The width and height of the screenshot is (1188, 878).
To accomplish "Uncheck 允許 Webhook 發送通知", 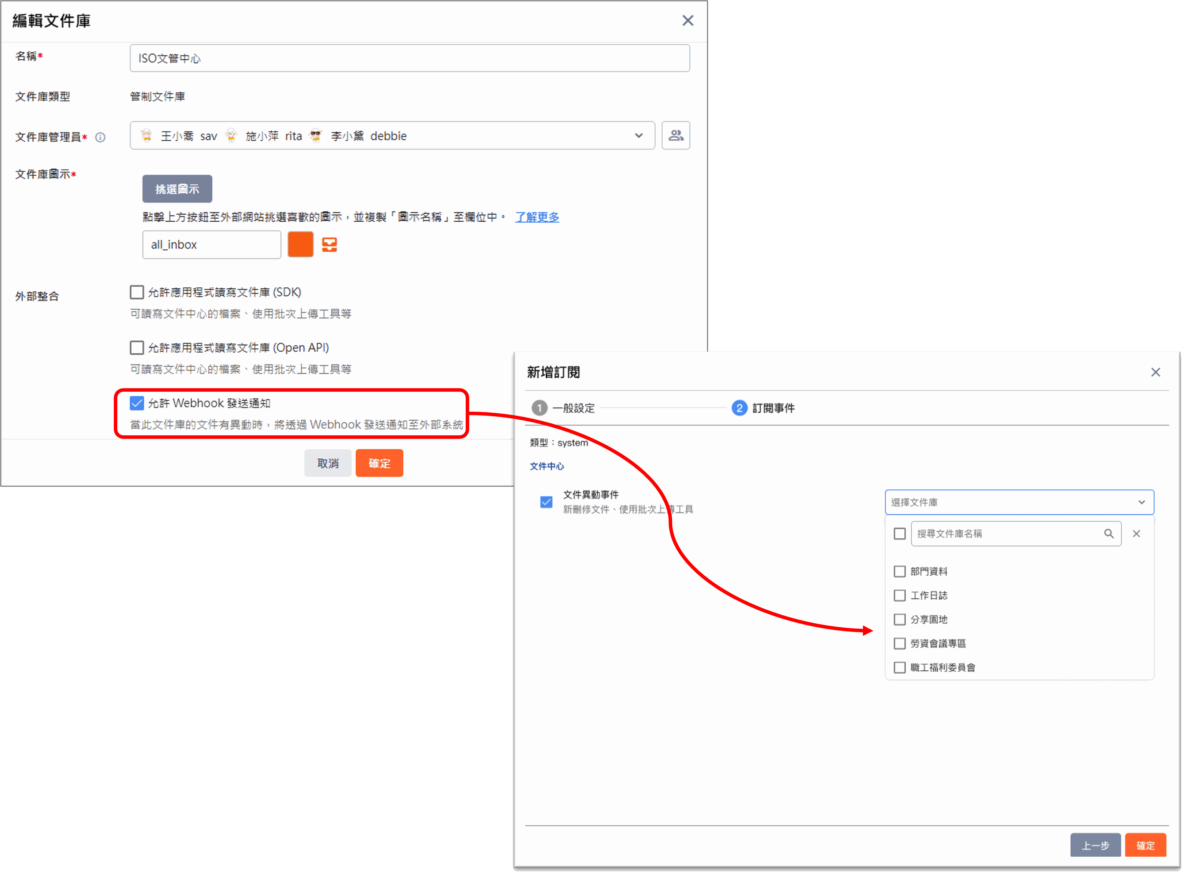I will 136,403.
